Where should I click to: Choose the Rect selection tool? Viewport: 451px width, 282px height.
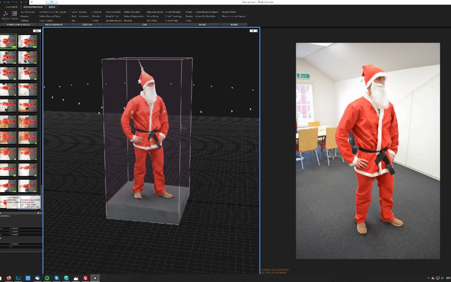pos(74,16)
